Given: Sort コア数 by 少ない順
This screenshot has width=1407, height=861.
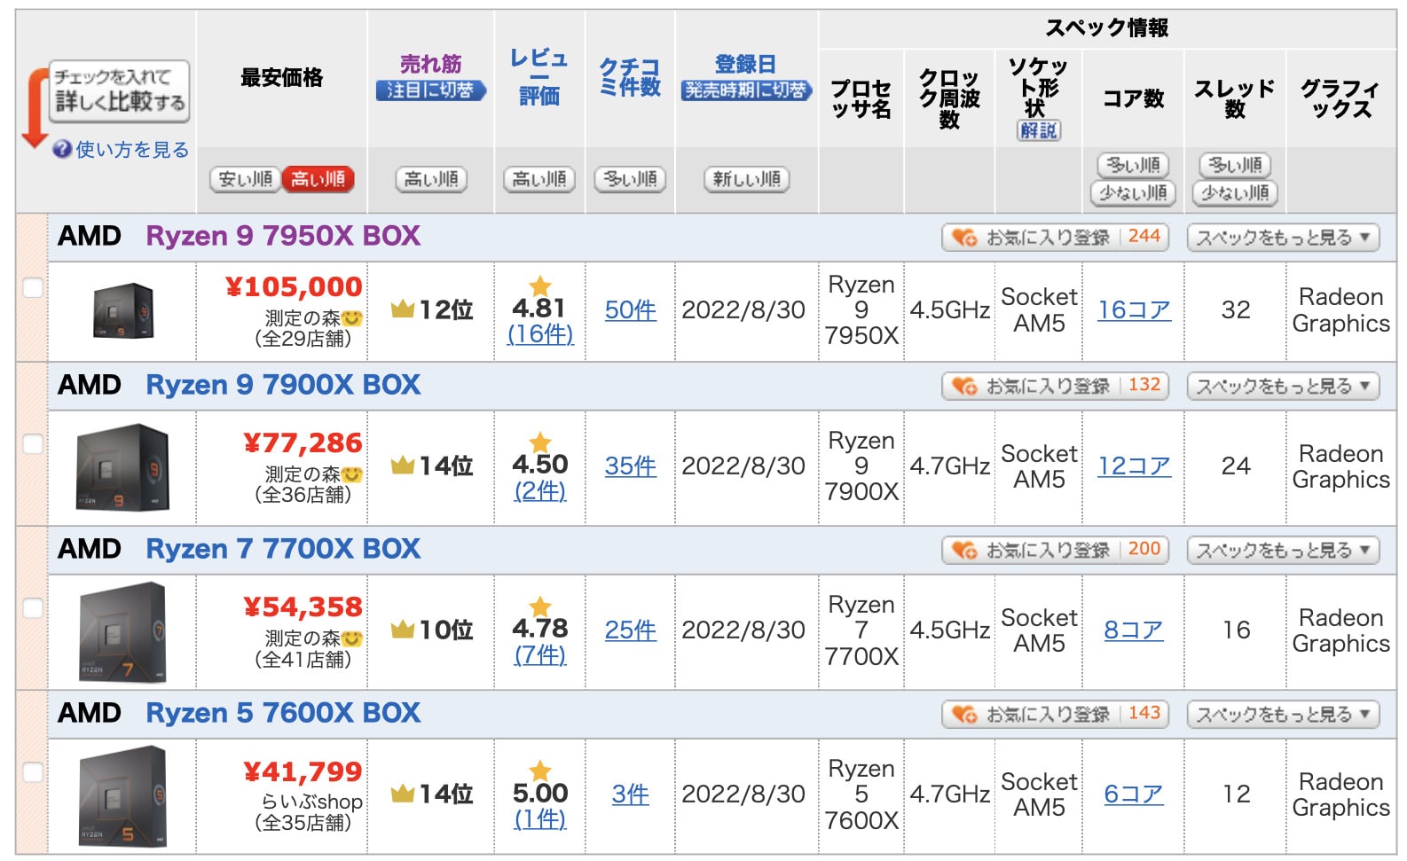Looking at the screenshot, I should [1133, 192].
